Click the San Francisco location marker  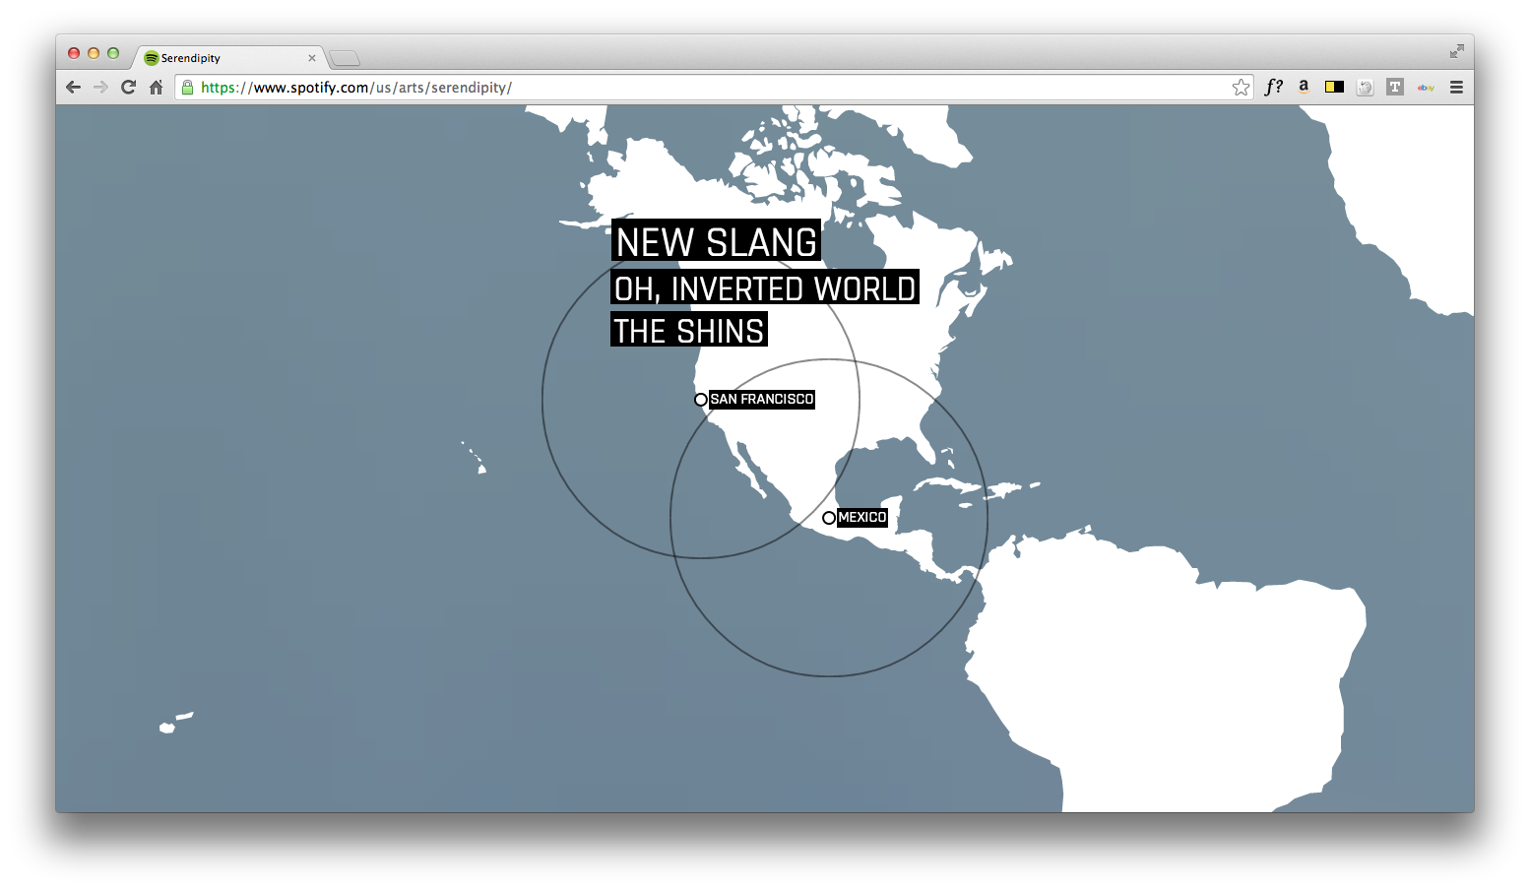[701, 400]
